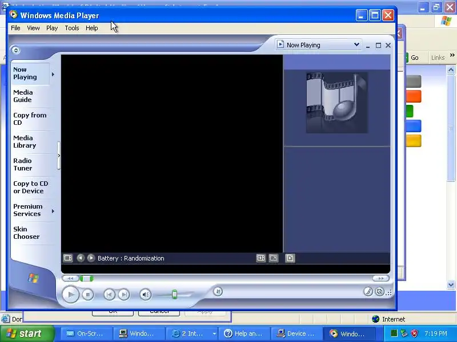Click the Links toolbar label in Explorer
The width and height of the screenshot is (457, 342).
point(438,58)
